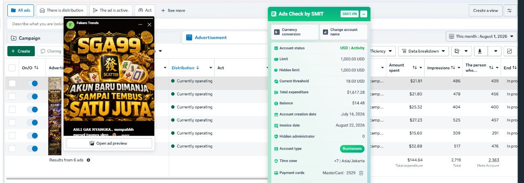Open the columns layout dropdown
Viewport: 524px width, 183px height.
point(461,51)
